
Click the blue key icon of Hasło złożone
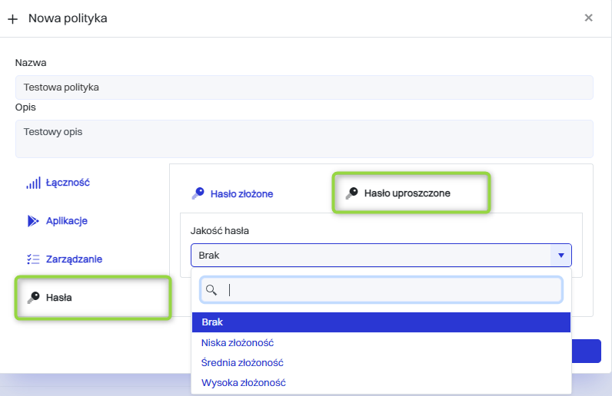[x=198, y=193]
